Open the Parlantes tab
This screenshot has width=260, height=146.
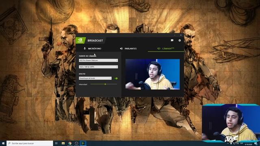pyautogui.click(x=128, y=49)
